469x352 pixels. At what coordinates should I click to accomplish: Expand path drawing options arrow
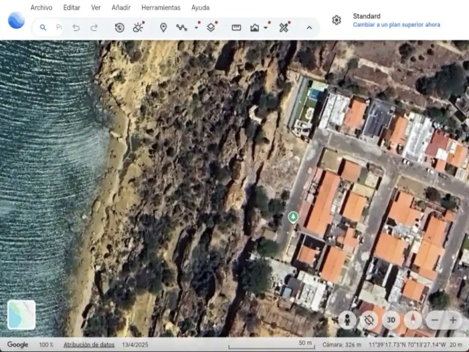pyautogui.click(x=197, y=28)
